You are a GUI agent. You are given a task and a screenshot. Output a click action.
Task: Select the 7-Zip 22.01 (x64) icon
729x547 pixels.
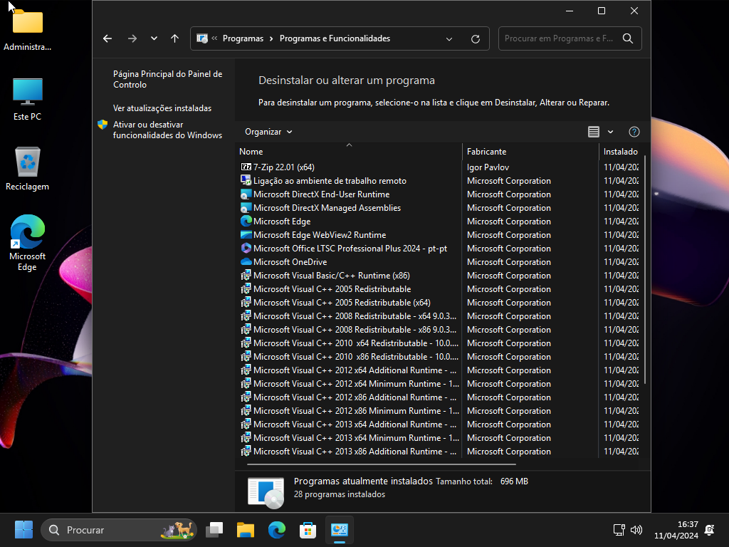[x=246, y=167]
